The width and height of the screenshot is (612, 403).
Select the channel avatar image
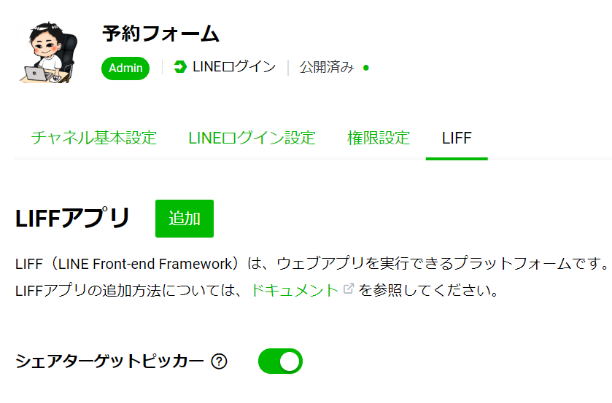click(x=48, y=52)
